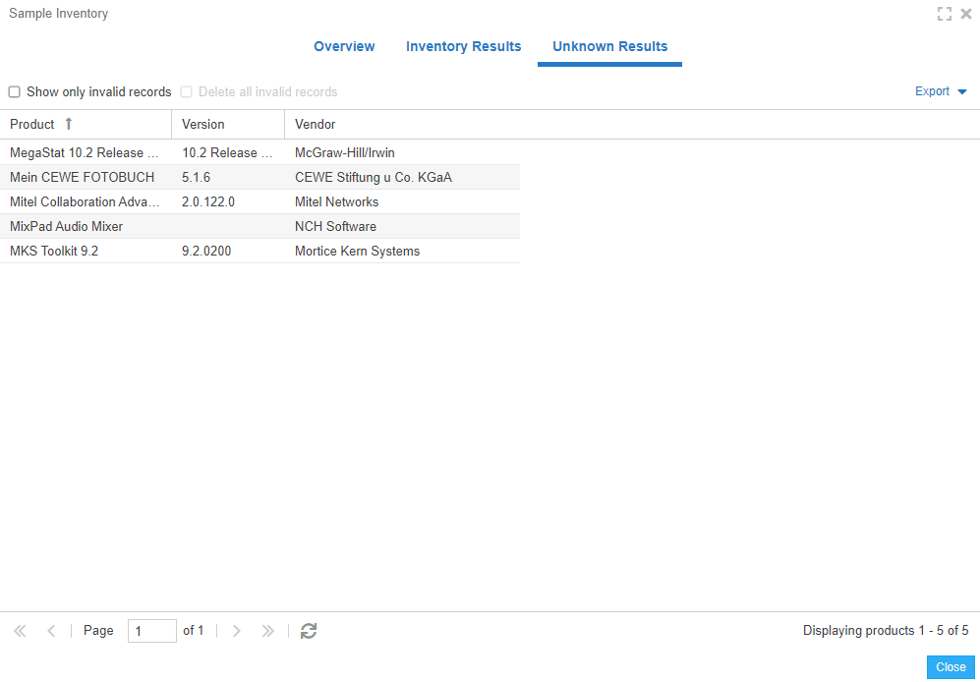Select the Unknown Results tab
The width and height of the screenshot is (980, 682).
pyautogui.click(x=609, y=46)
